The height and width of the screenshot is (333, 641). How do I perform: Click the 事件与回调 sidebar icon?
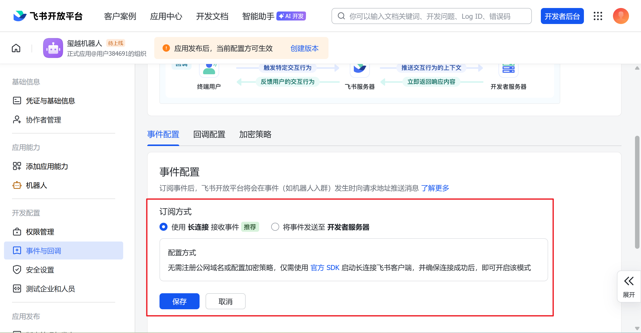(17, 251)
